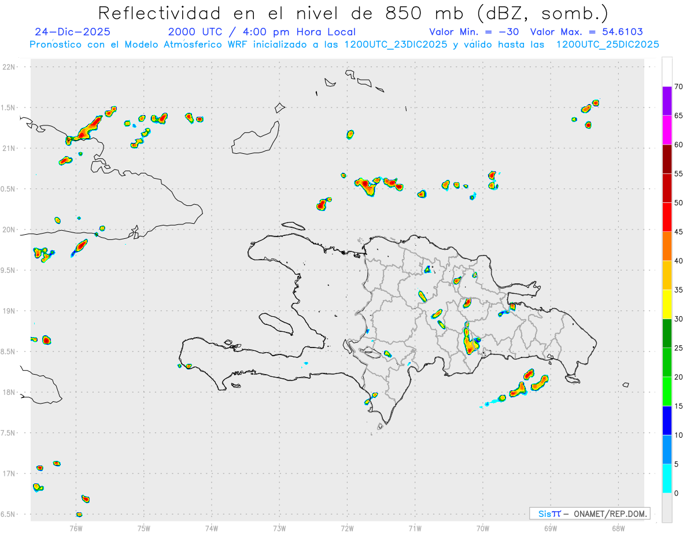Click the '35' colorbar scale value

click(x=678, y=290)
